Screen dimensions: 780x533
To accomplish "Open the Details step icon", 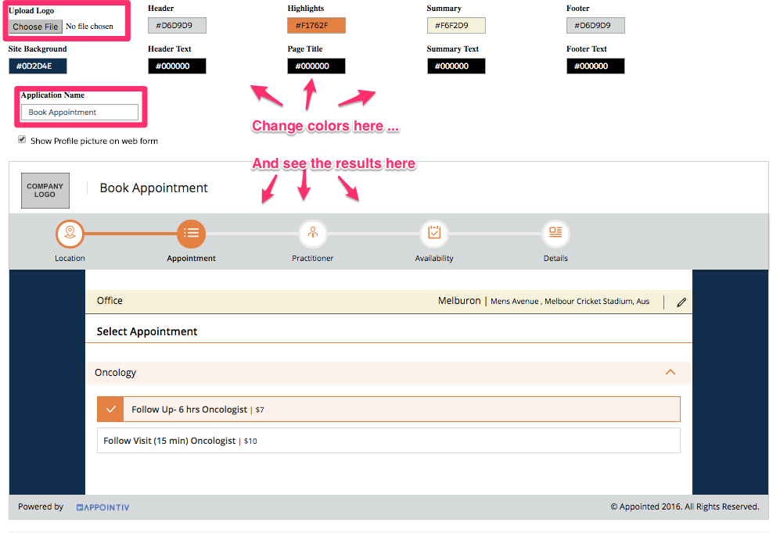I will (555, 234).
